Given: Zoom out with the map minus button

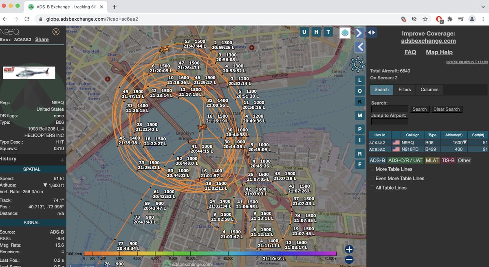Looking at the screenshot, I should click(349, 260).
